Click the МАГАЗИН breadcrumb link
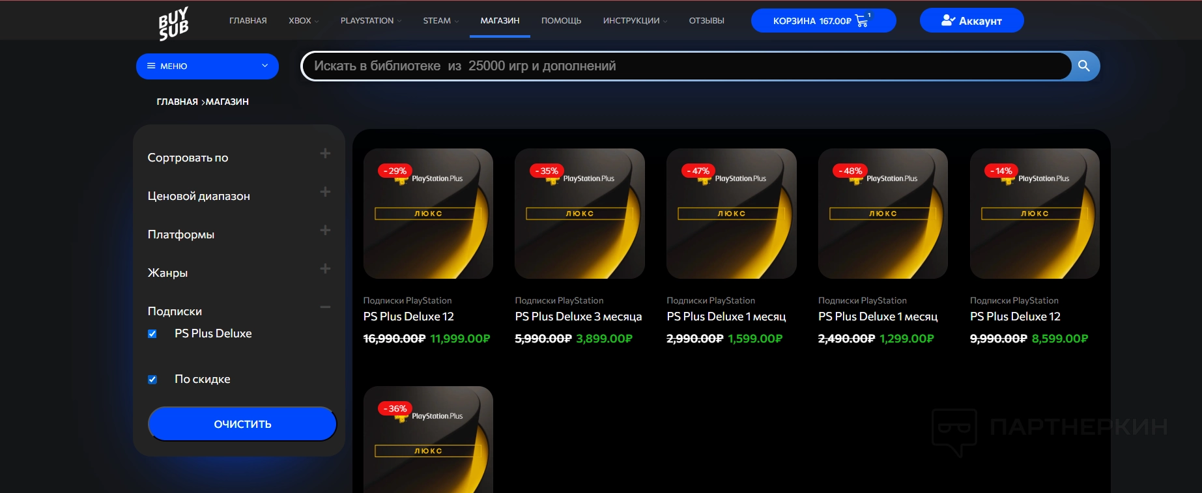The image size is (1202, 493). (x=227, y=102)
